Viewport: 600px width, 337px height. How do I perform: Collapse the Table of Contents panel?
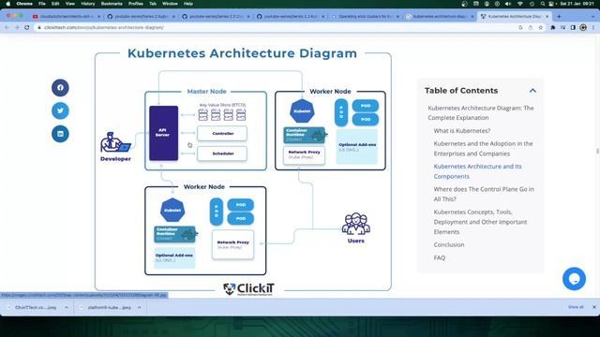point(532,91)
